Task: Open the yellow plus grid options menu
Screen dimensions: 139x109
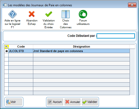Action: (x=7, y=47)
